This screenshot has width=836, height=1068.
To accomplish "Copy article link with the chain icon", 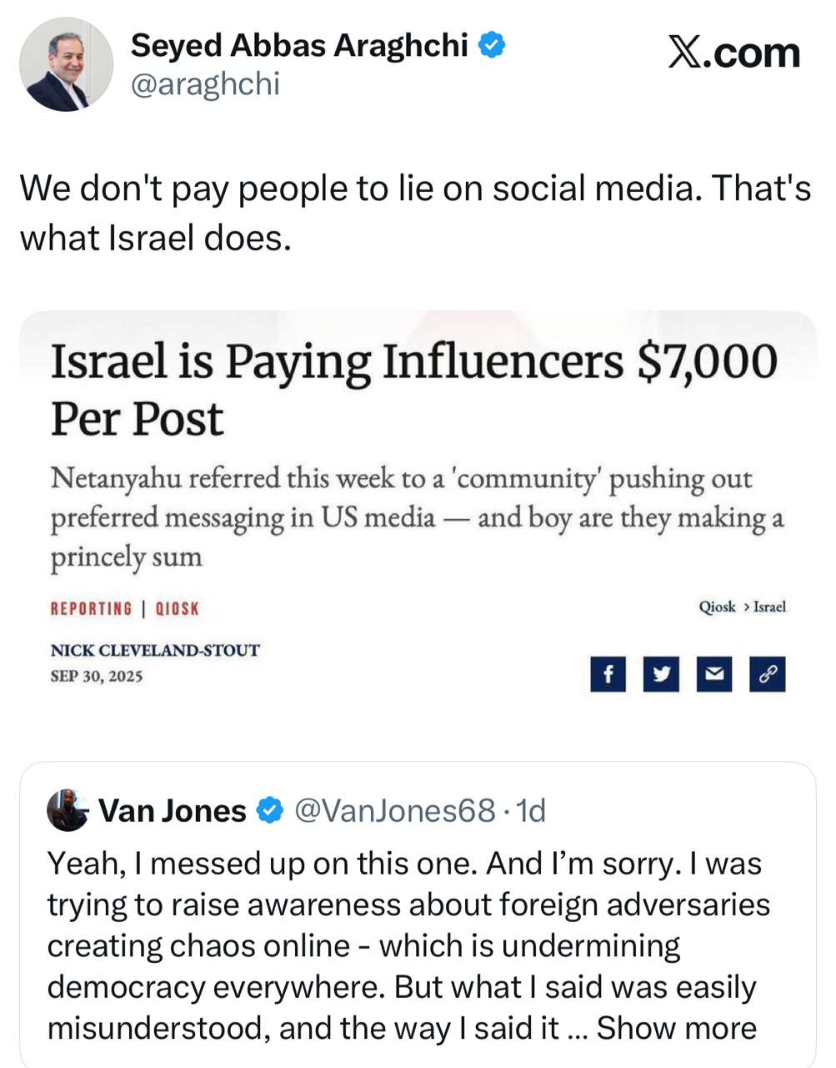I will click(767, 674).
